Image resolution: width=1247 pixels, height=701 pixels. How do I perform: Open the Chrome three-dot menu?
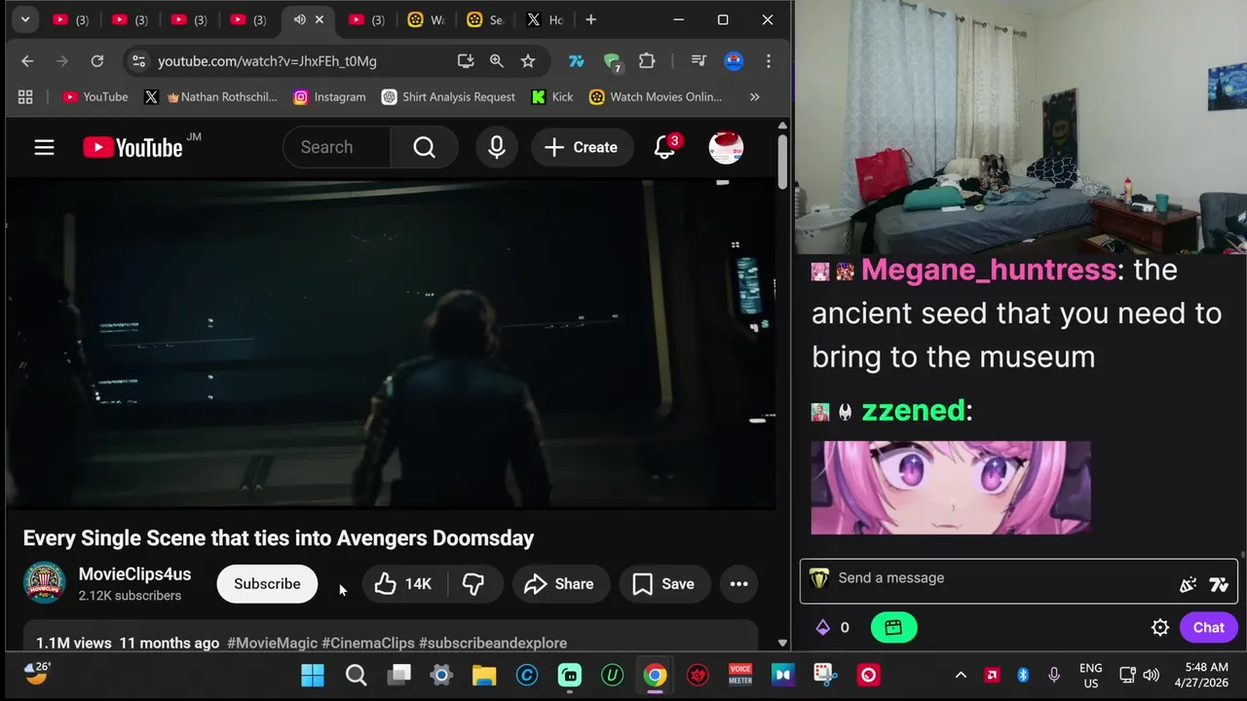(x=769, y=61)
